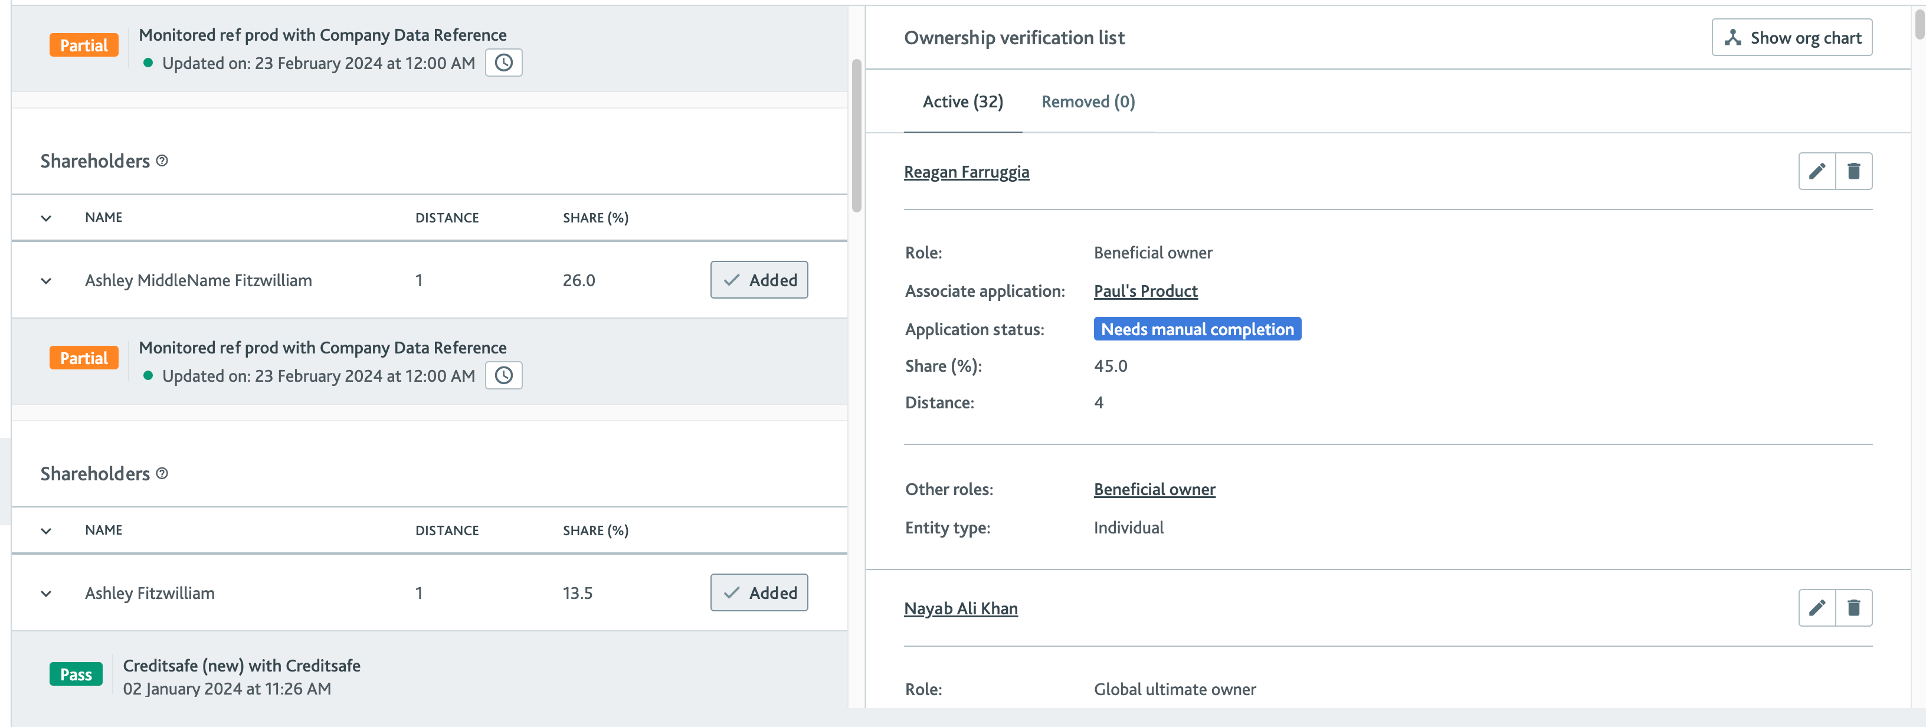Switch to the Active (32) tab
The height and width of the screenshot is (727, 1926).
[963, 101]
